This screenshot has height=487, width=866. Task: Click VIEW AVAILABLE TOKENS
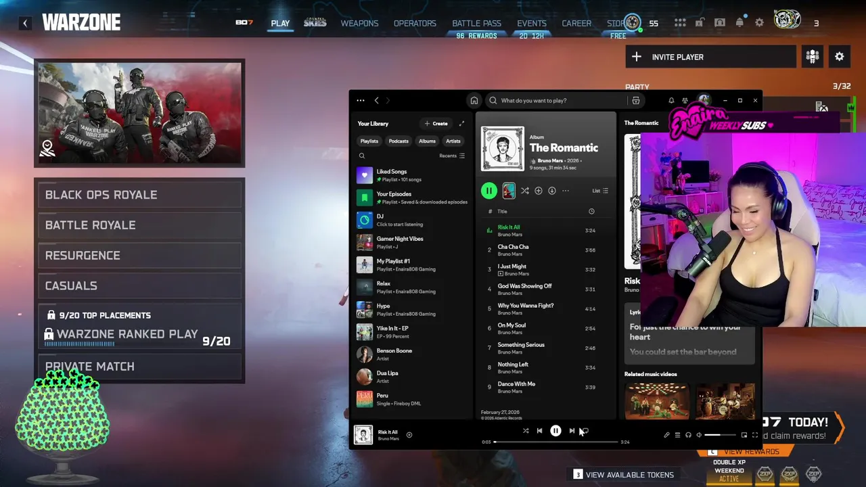[623, 475]
